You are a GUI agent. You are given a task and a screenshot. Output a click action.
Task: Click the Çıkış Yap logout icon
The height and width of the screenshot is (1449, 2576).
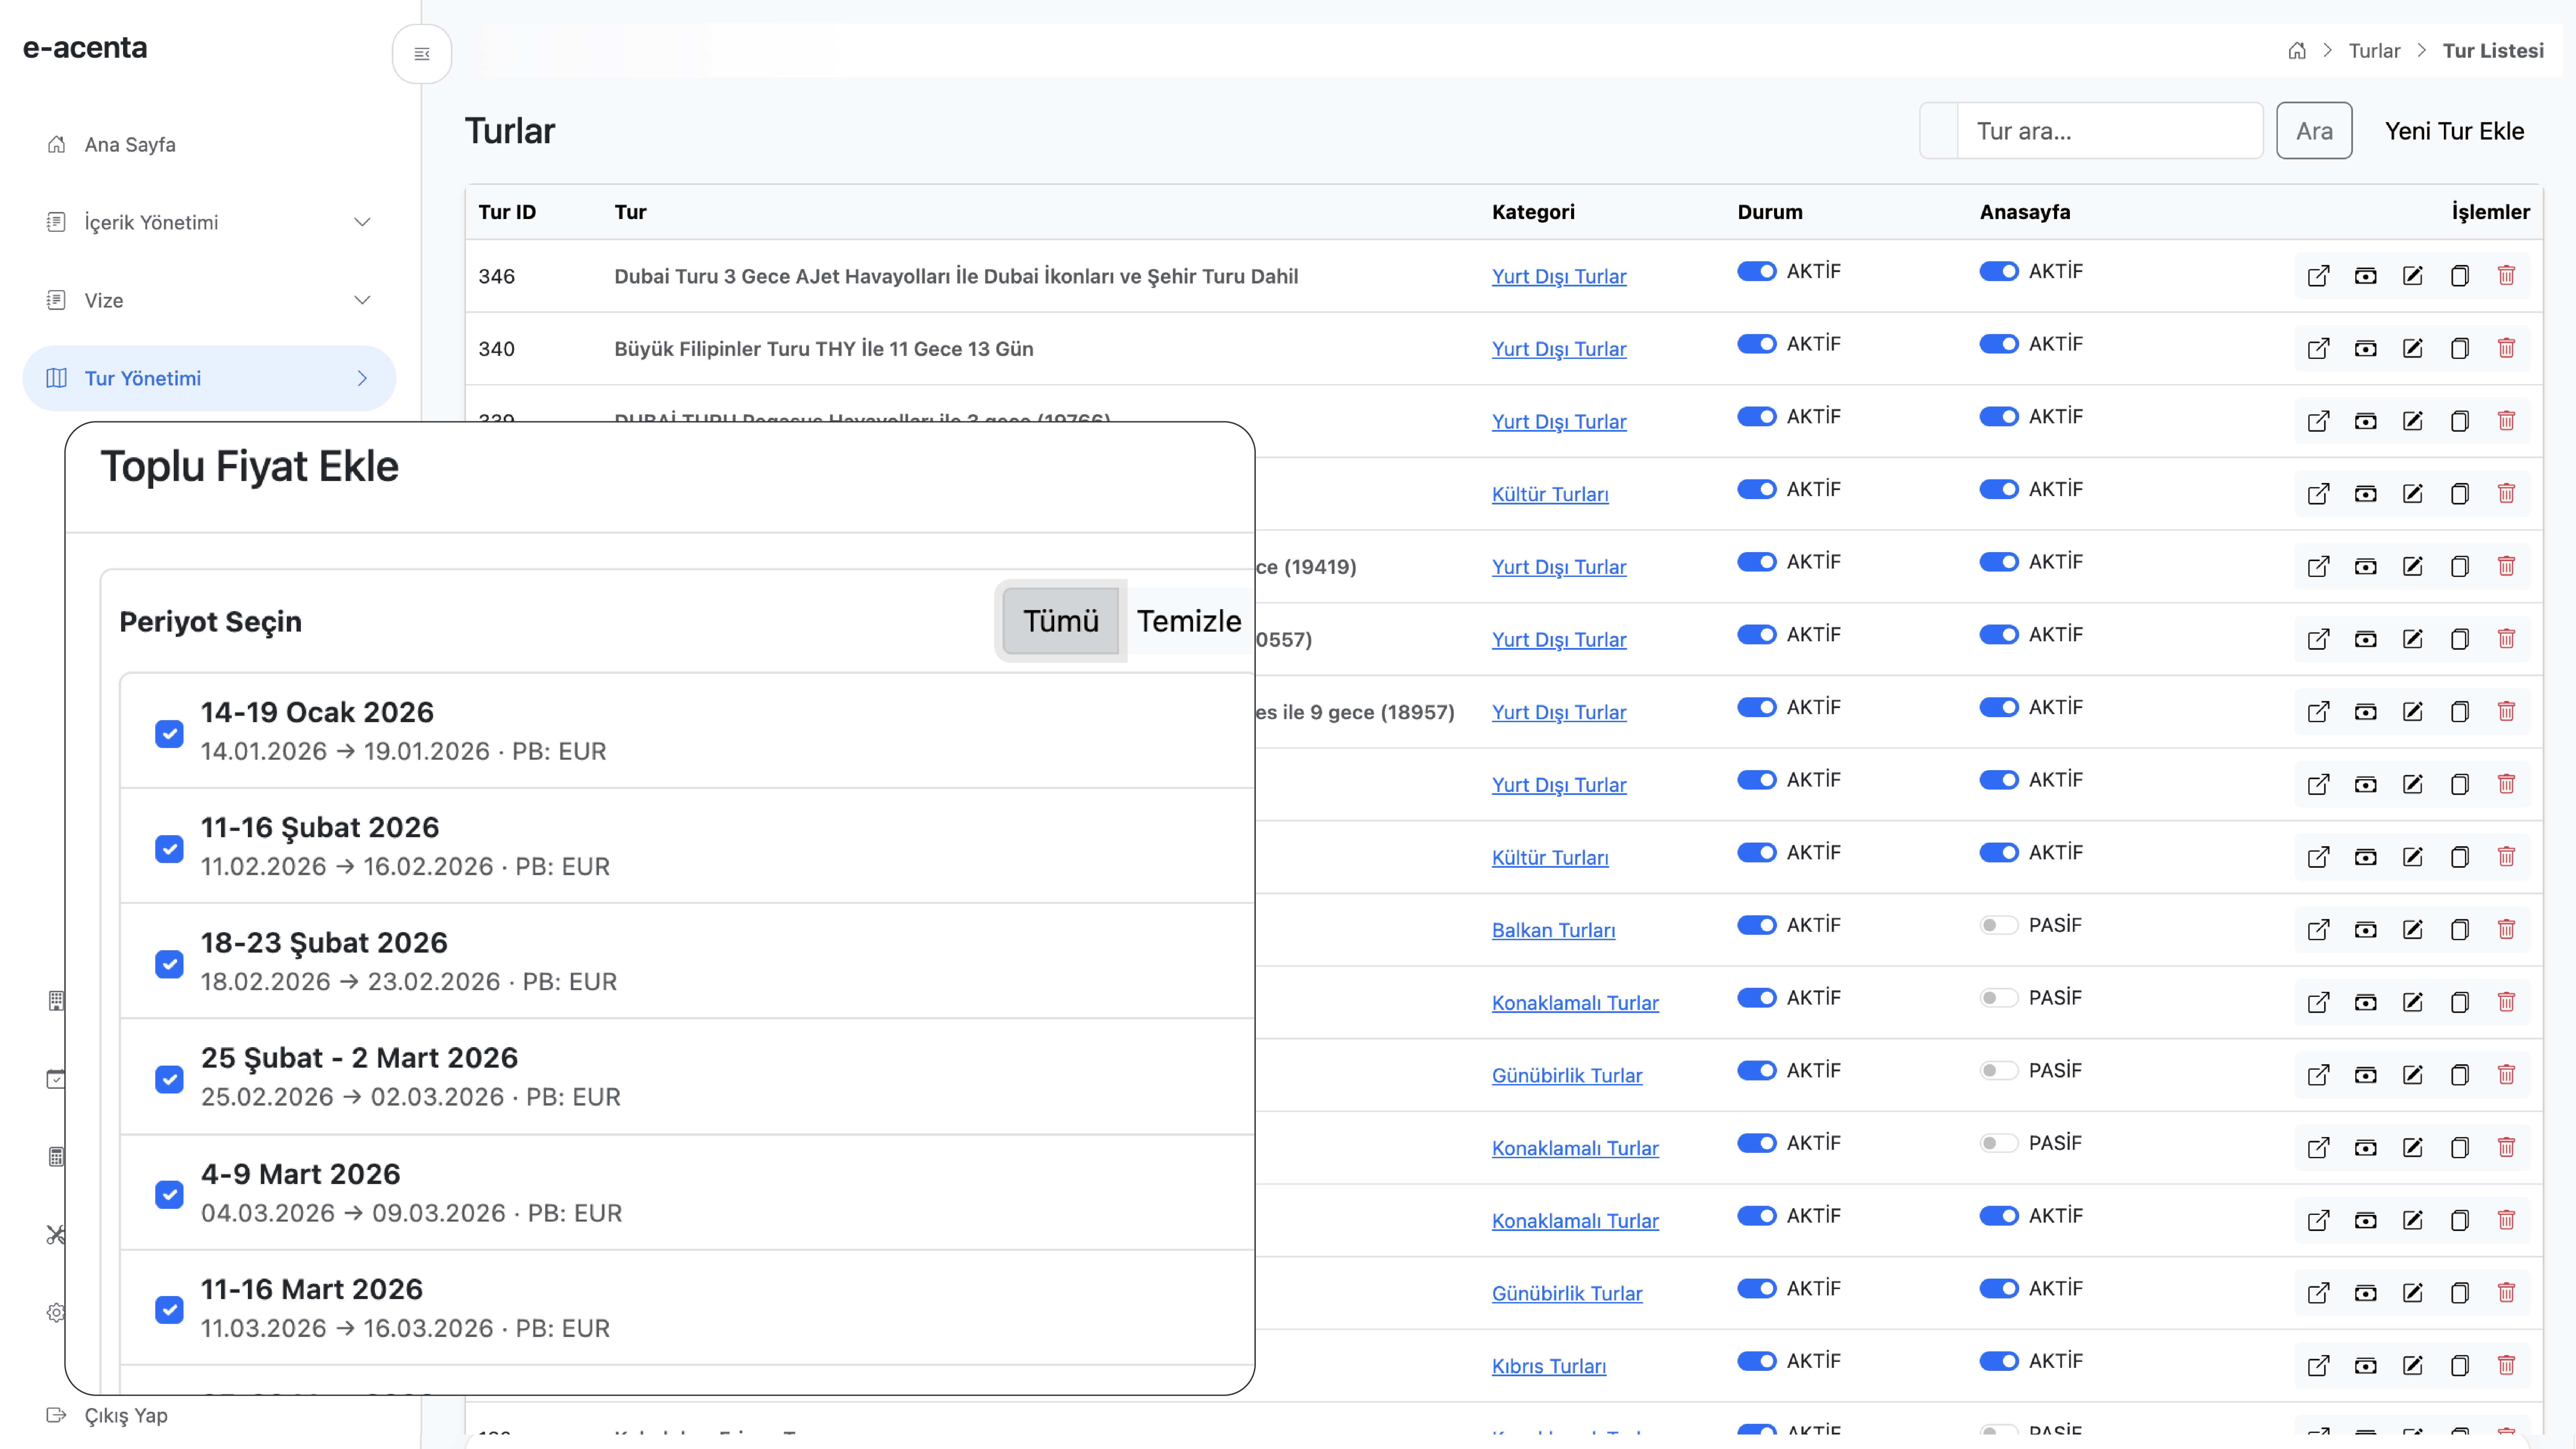point(56,1415)
